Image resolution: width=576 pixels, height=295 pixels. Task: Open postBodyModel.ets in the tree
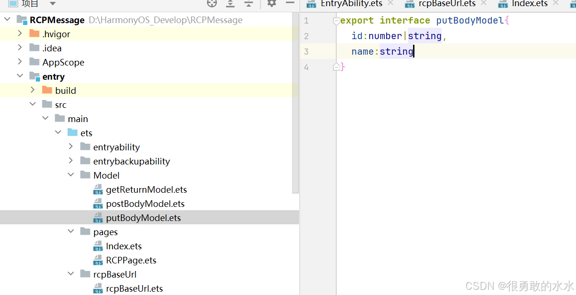[x=145, y=204]
